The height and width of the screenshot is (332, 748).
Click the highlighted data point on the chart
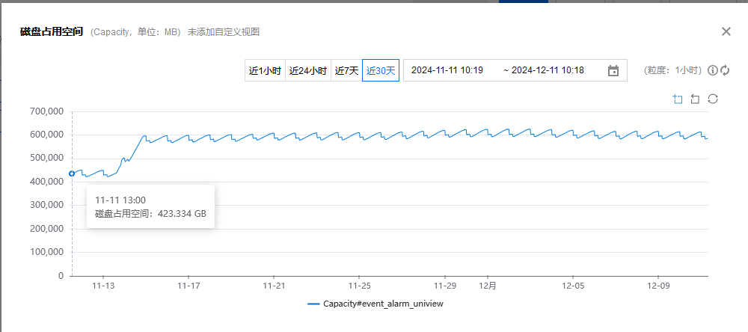pyautogui.click(x=72, y=173)
